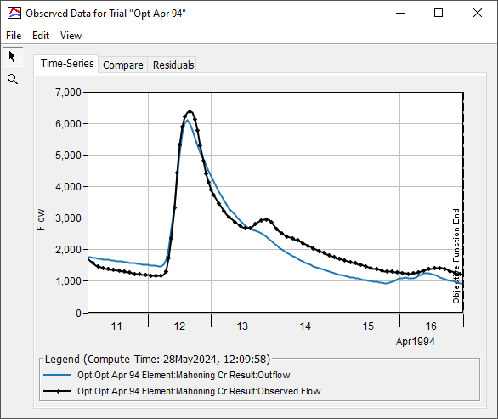Click the Observed Flow legend entry text
The height and width of the screenshot is (419, 498).
click(199, 391)
